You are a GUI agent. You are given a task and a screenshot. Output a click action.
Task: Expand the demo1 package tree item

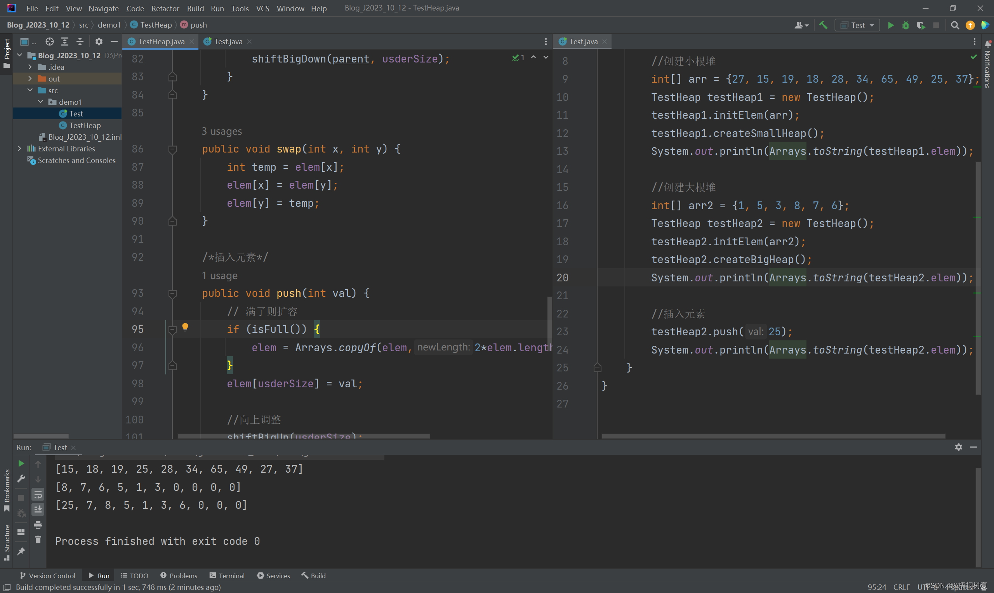pyautogui.click(x=40, y=102)
